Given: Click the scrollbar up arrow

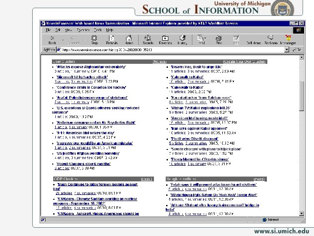Looking at the screenshot, I should pyautogui.click(x=302, y=57).
